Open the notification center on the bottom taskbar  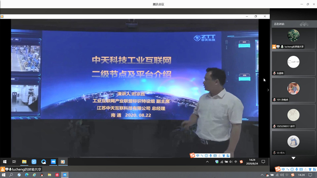click(x=310, y=175)
